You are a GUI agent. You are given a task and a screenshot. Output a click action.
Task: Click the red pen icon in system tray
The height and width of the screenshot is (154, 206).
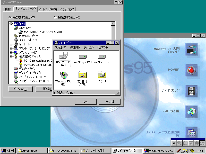point(179,151)
